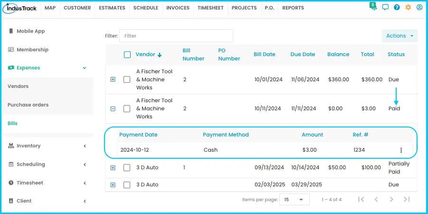428x214 pixels.
Task: Click the payment date 2024-10-12
Action: tap(134, 150)
